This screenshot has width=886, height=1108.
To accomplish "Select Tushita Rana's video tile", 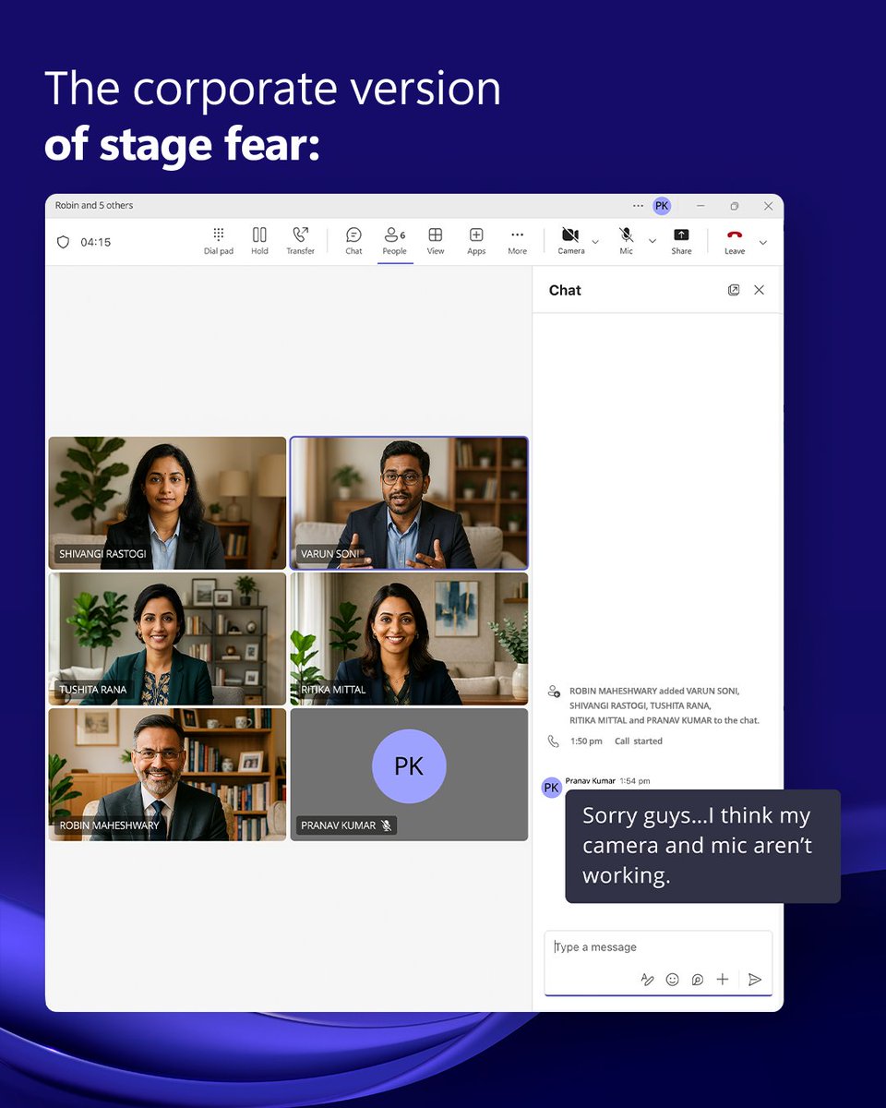I will [x=167, y=639].
